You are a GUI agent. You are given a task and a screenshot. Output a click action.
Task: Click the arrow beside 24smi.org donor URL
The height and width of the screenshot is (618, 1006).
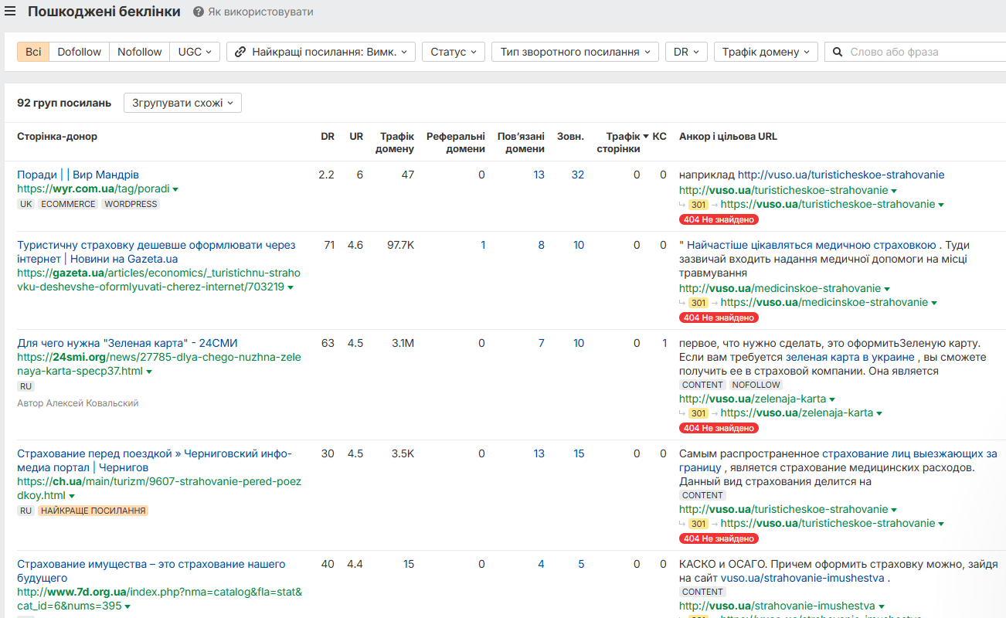click(149, 372)
